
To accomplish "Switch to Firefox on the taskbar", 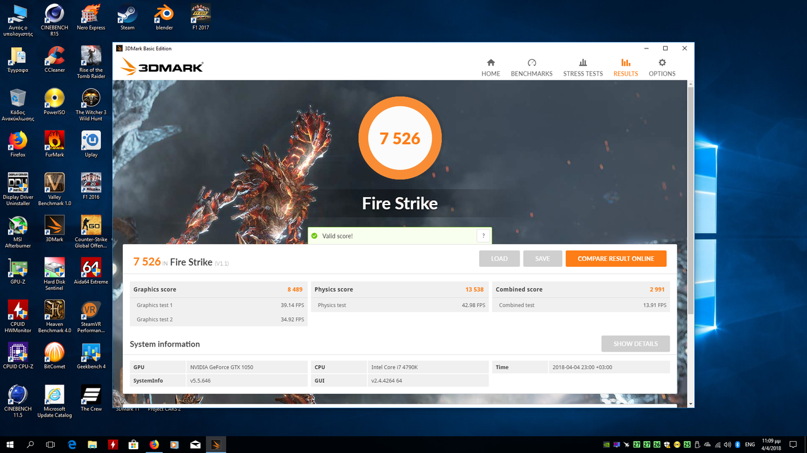I will coord(154,444).
